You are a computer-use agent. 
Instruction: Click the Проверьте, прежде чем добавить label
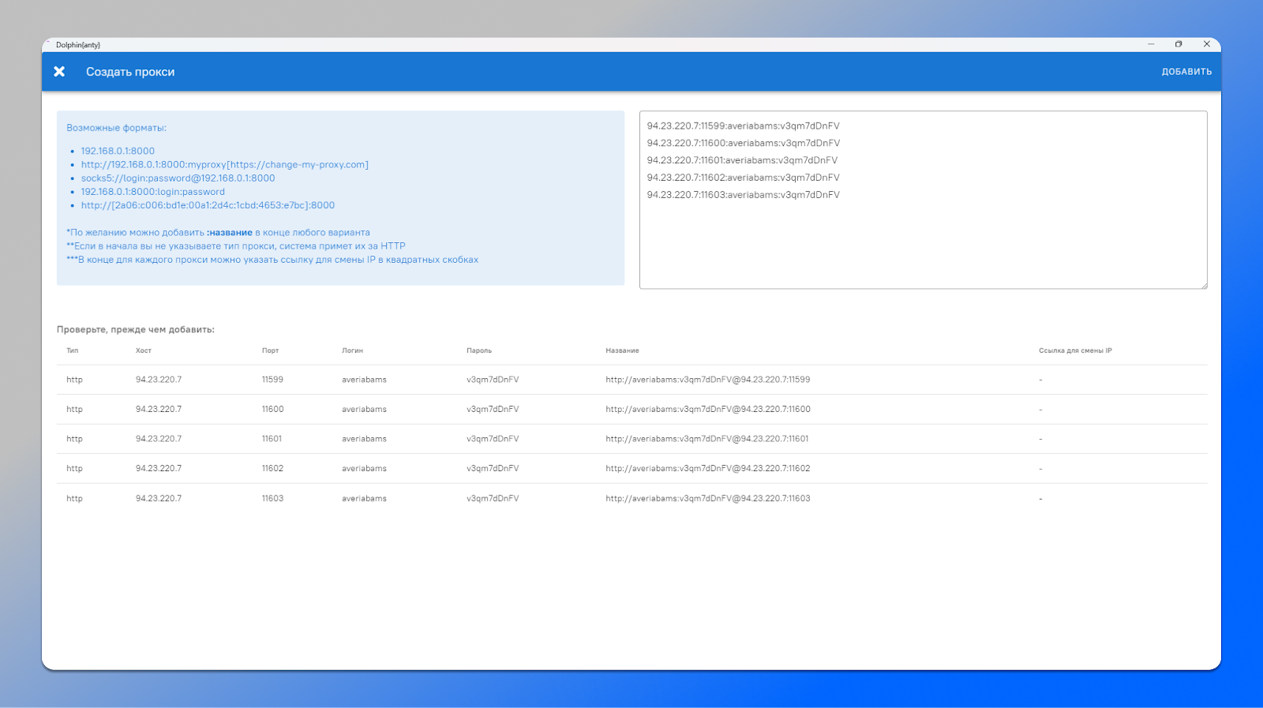(x=136, y=329)
